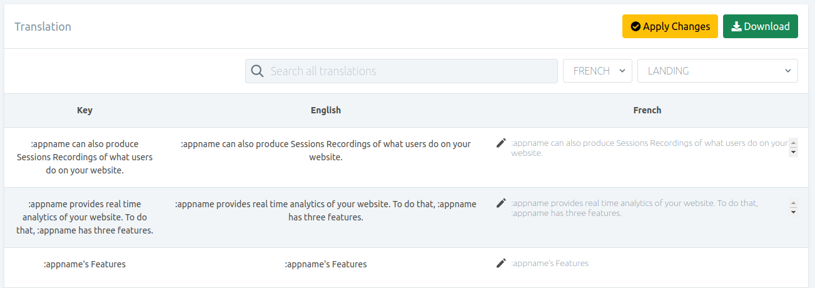Click the pencil icon for Sessions Recordings translation
Viewport: 815px width, 288px height.
(x=500, y=143)
